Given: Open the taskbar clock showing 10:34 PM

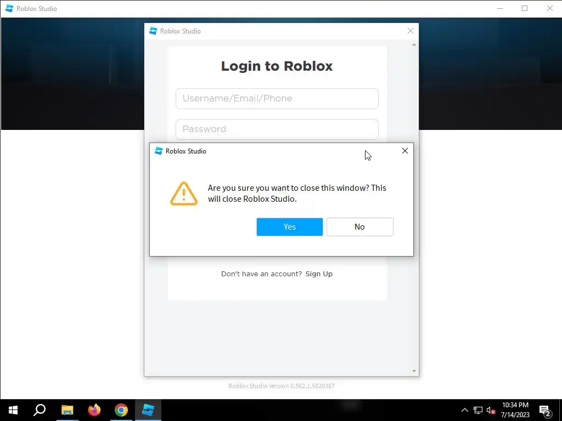Looking at the screenshot, I should pos(515,410).
